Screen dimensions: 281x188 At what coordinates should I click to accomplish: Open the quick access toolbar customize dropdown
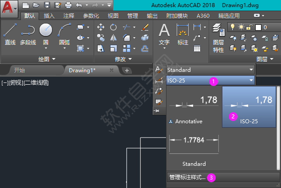tap(109, 5)
